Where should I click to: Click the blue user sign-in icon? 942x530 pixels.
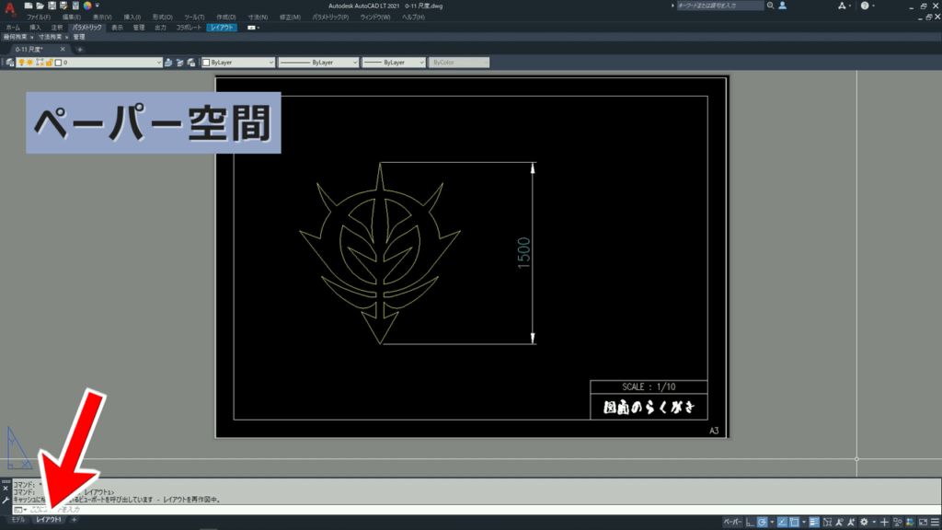[x=782, y=6]
